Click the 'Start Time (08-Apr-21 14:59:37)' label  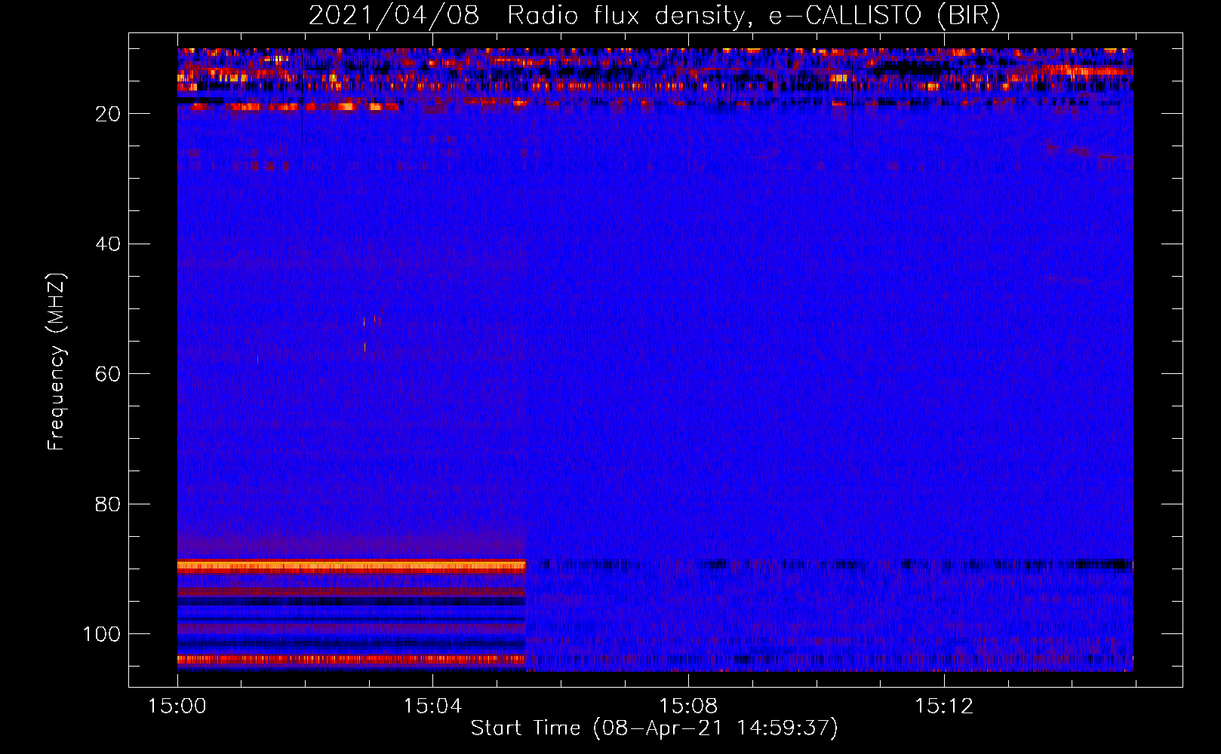[x=654, y=728]
